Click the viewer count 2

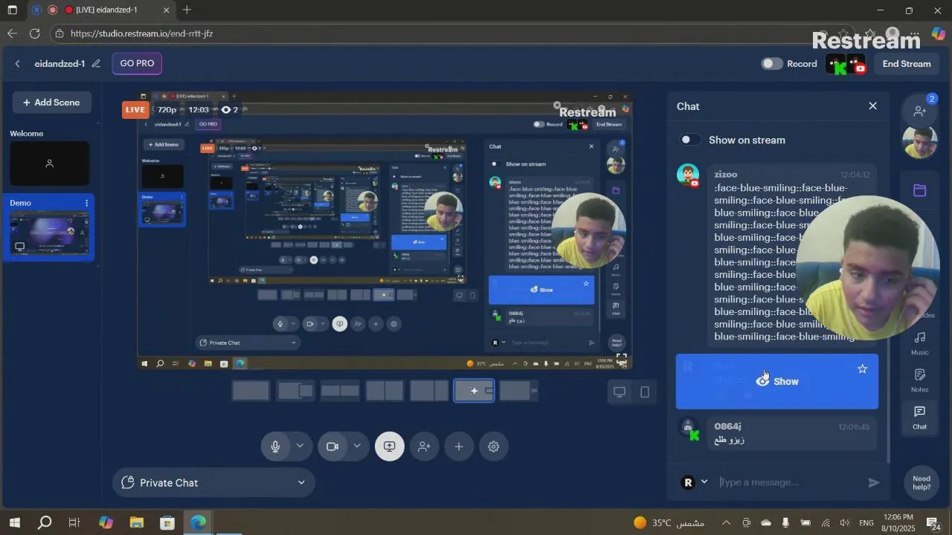[230, 110]
